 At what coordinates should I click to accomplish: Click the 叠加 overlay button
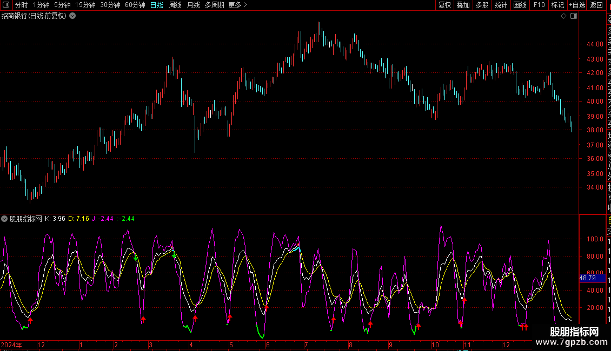pyautogui.click(x=463, y=5)
